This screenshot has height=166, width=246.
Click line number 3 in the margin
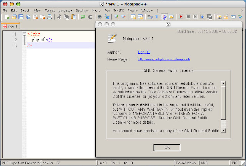pos(15,46)
